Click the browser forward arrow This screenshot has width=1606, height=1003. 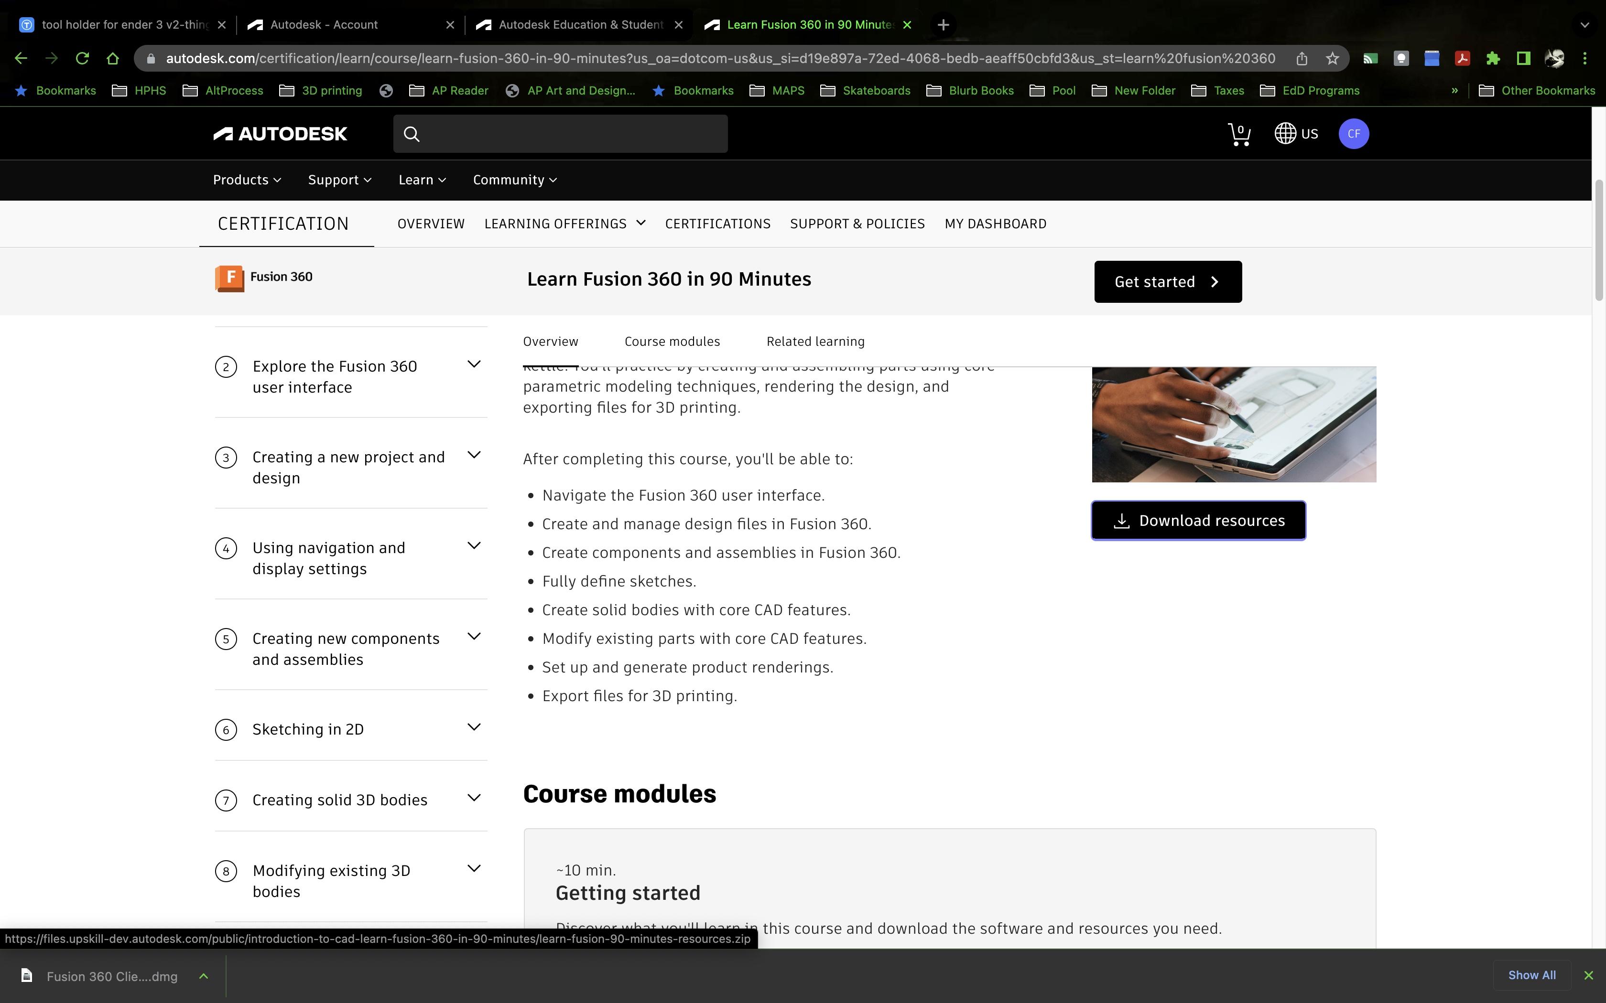click(x=51, y=58)
